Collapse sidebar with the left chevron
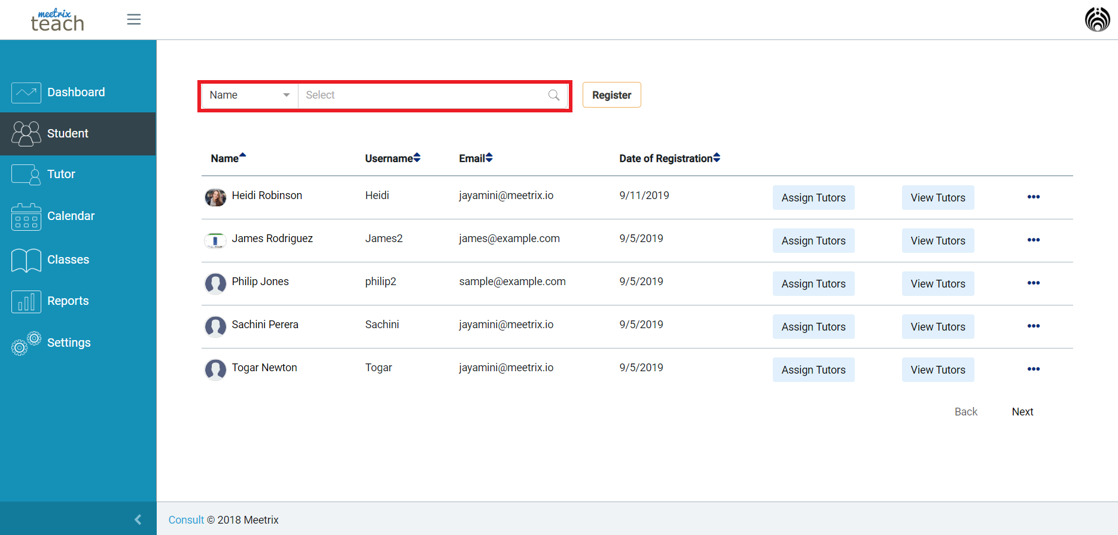The width and height of the screenshot is (1118, 535). point(138,519)
